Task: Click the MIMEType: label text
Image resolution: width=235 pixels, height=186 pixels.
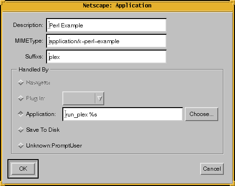Action: [29, 41]
